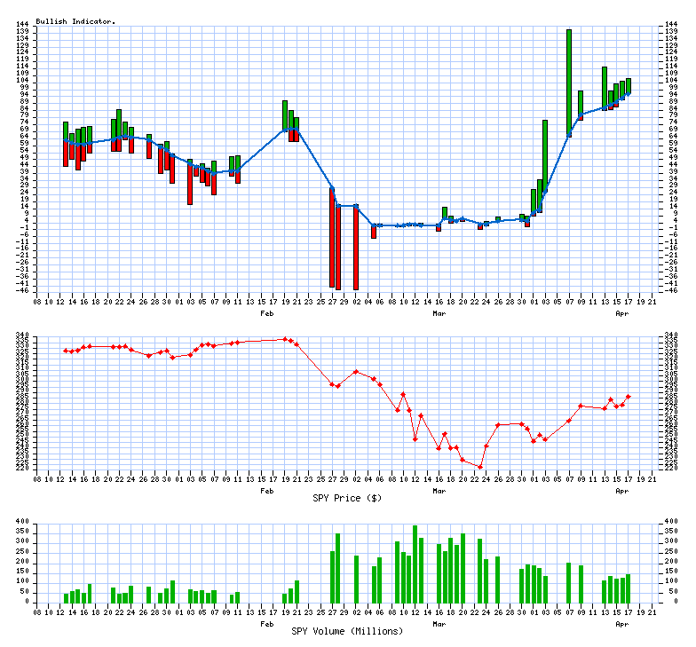Viewport: 696px width, 647px height.
Task: Click the last green bar in the volume chart
Action: [x=628, y=588]
